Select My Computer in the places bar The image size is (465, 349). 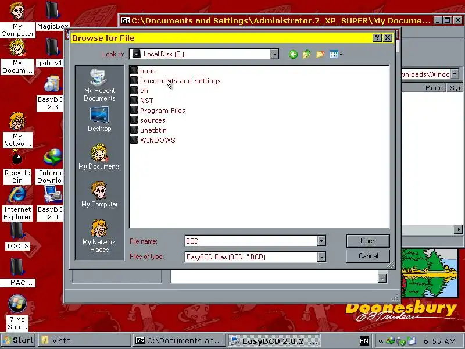point(99,195)
